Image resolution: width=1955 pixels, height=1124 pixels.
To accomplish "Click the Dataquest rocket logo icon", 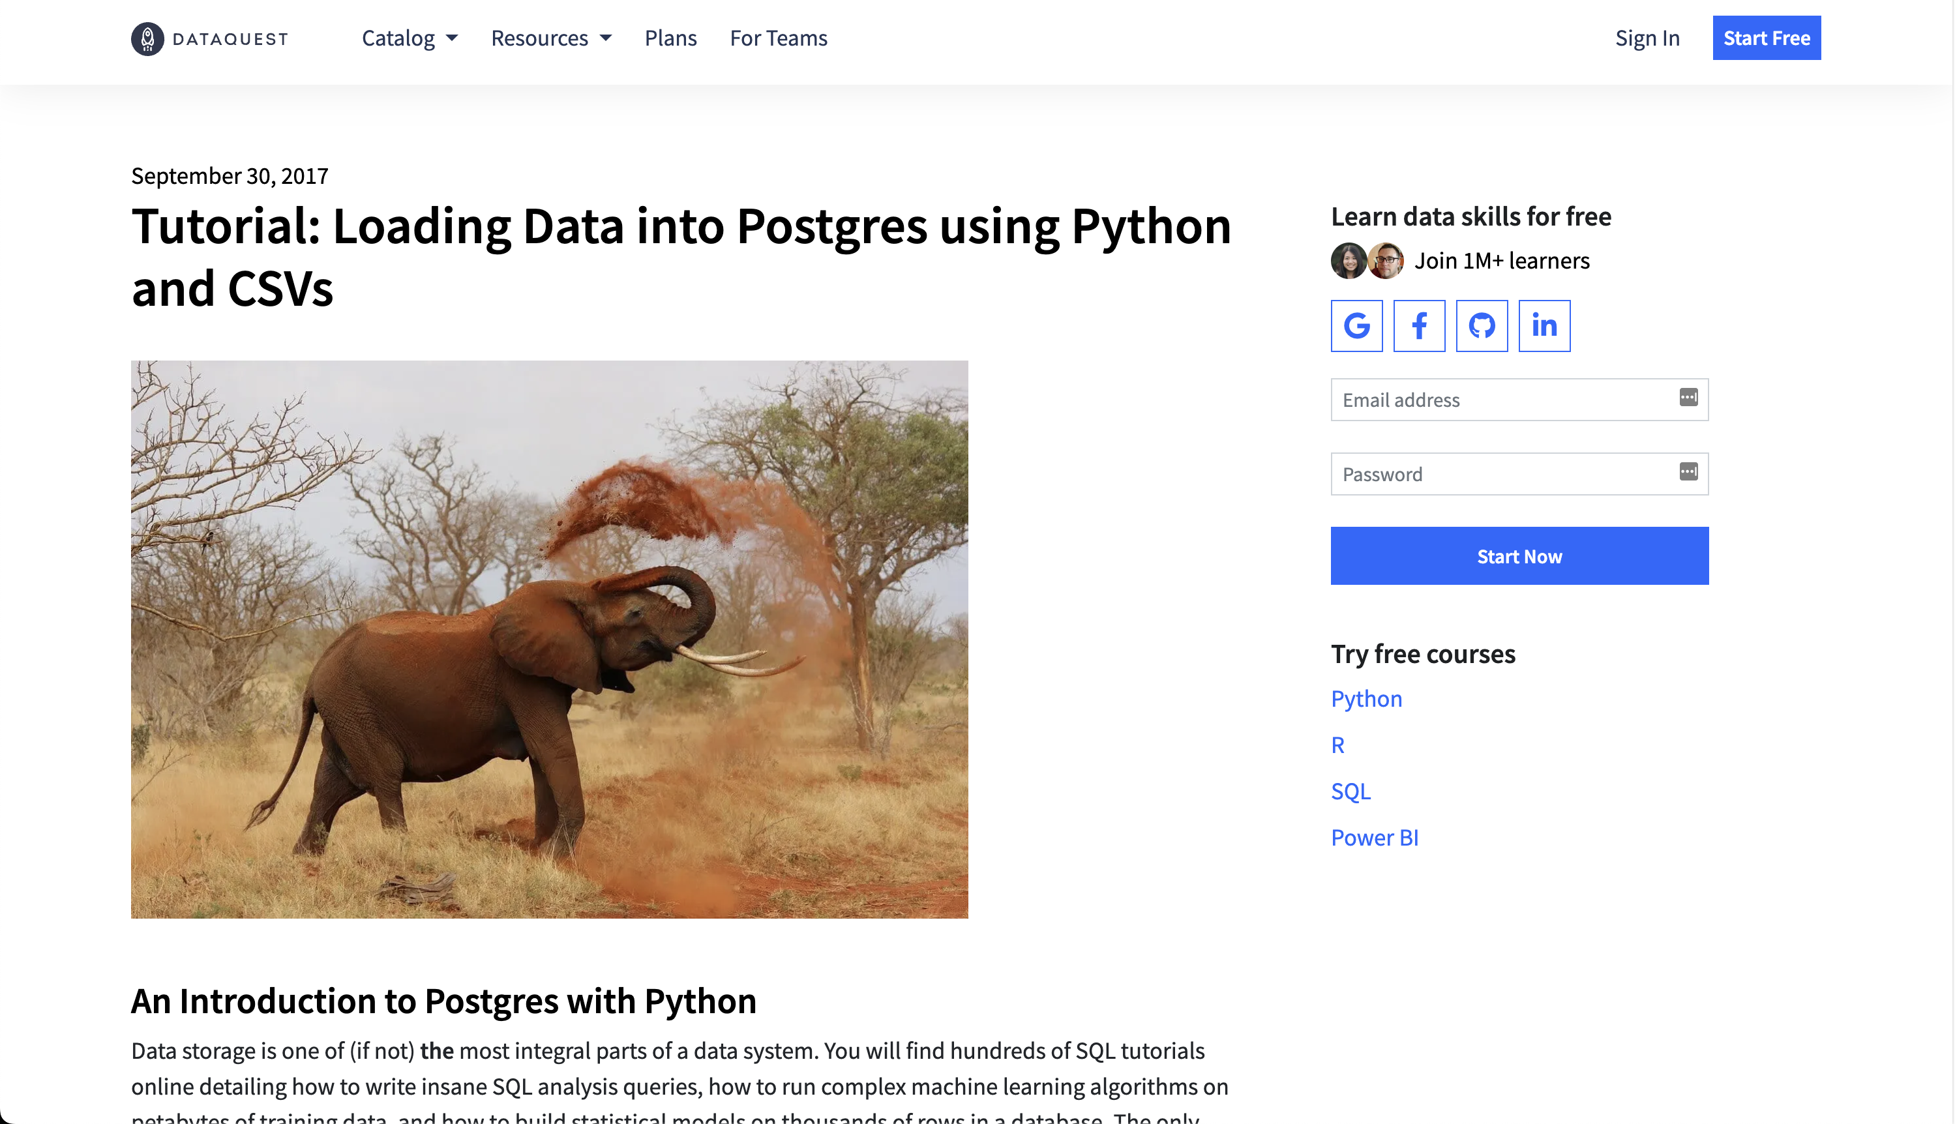I will (x=147, y=38).
